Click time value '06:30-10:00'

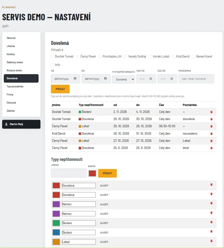167,126
